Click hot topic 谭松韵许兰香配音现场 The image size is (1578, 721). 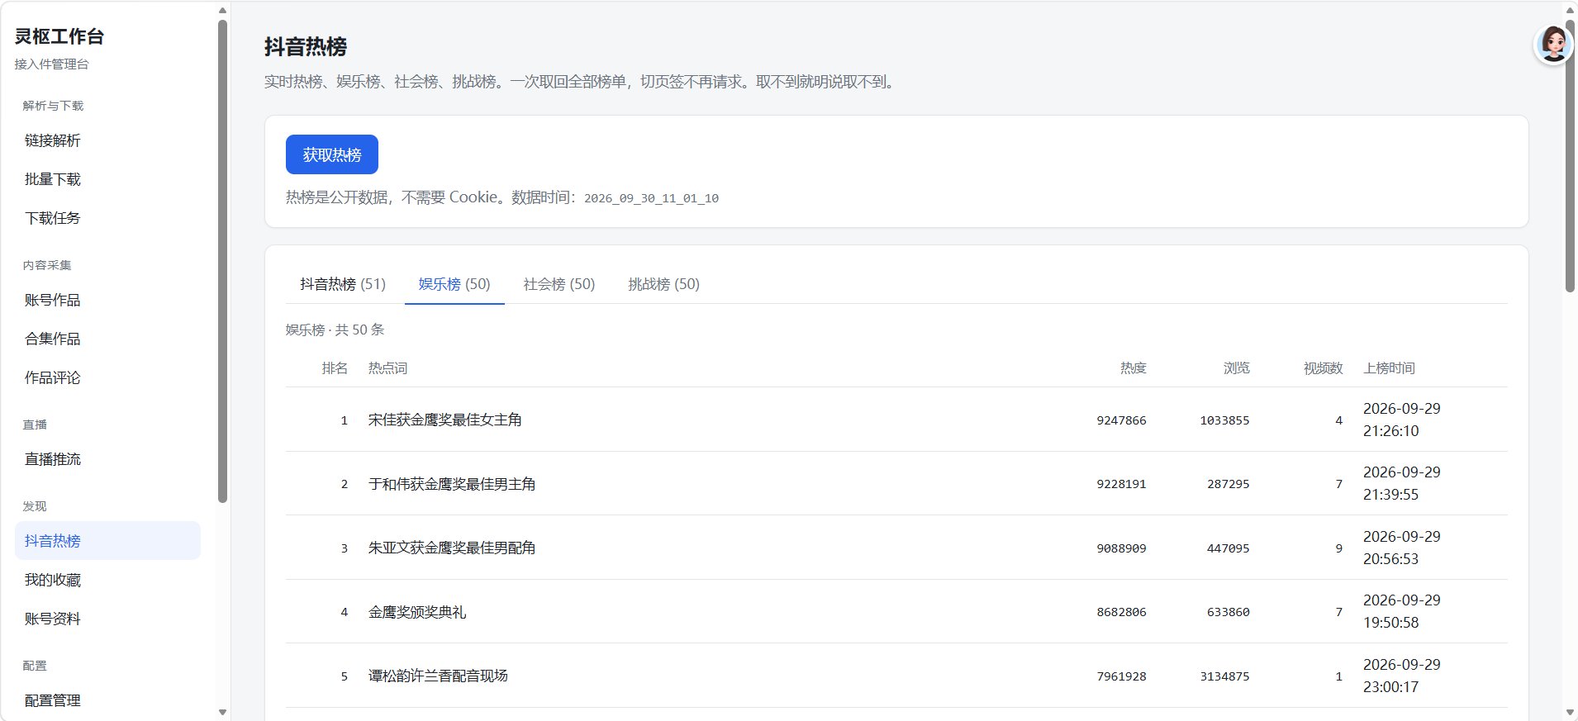(438, 676)
